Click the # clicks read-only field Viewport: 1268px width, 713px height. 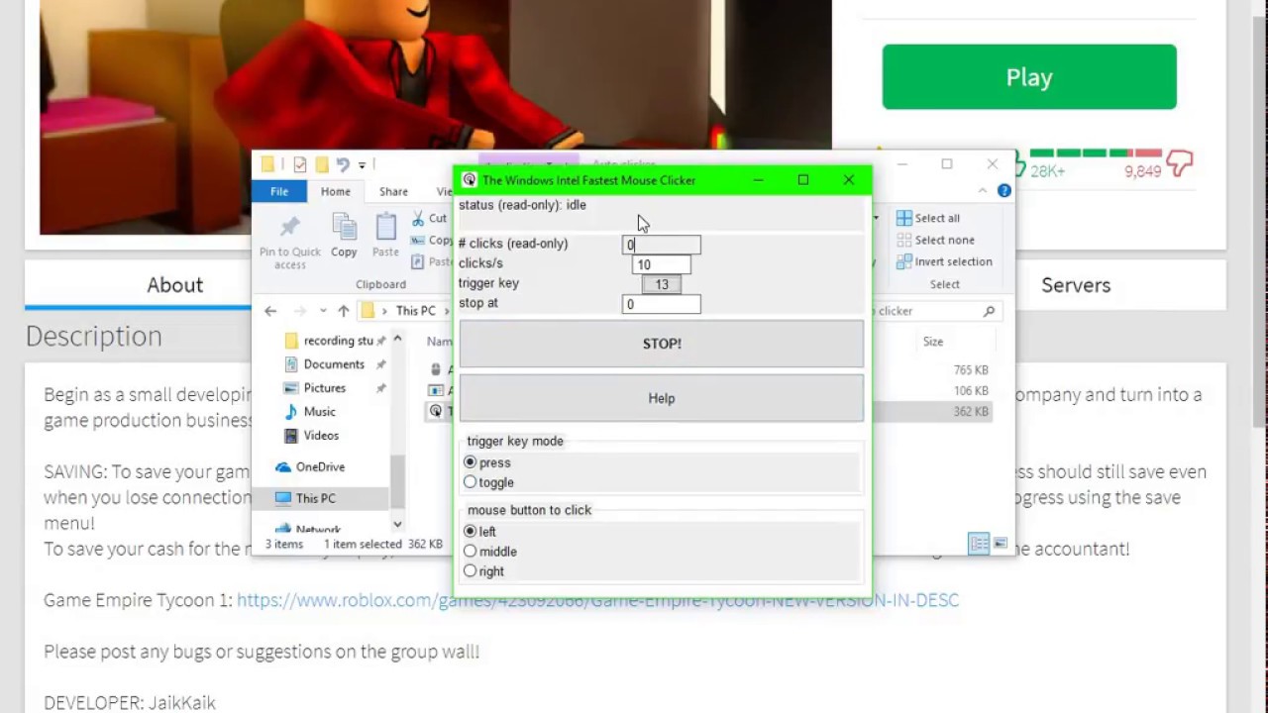(x=662, y=245)
